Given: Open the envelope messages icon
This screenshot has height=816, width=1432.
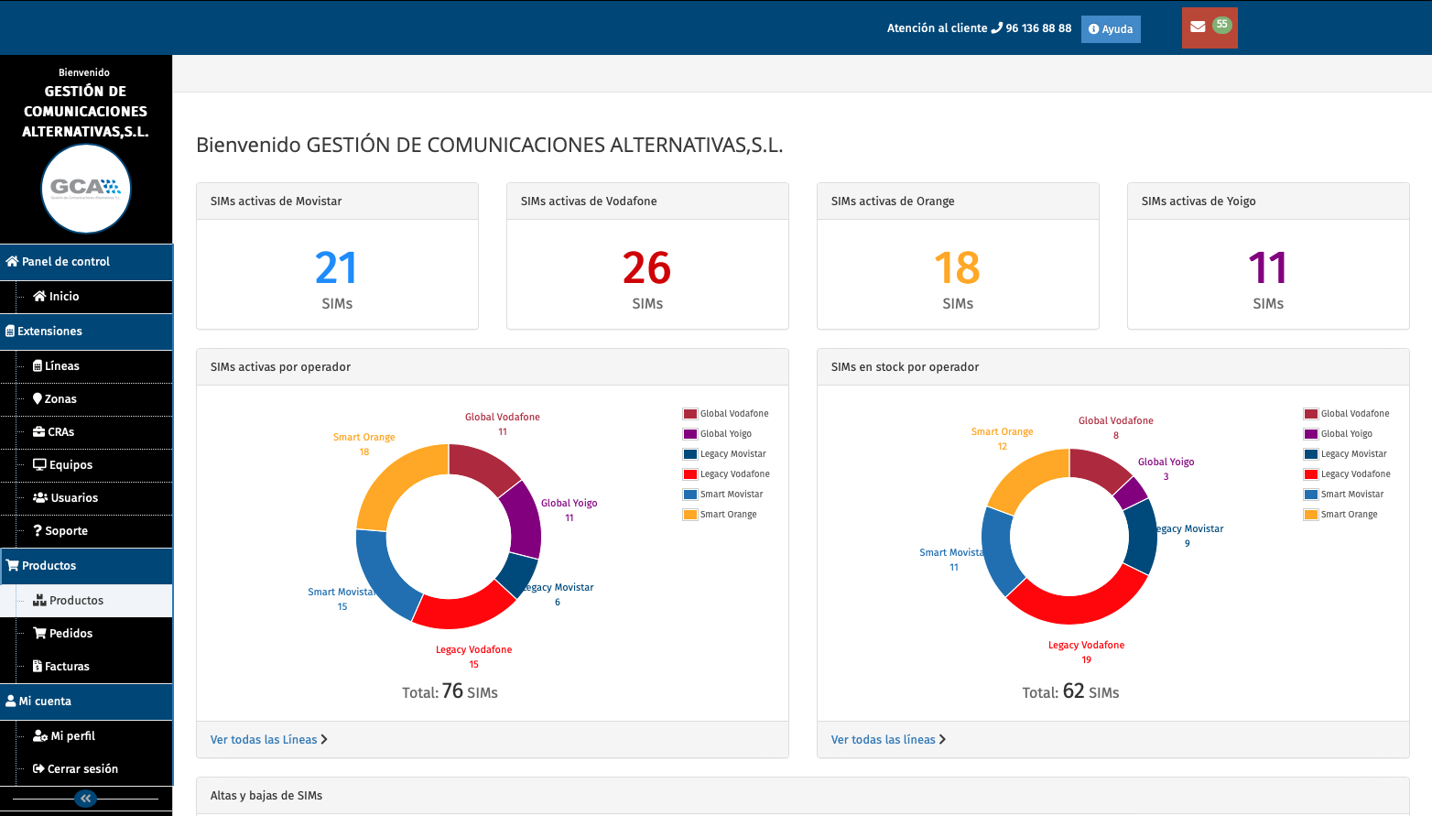Looking at the screenshot, I should [1198, 27].
